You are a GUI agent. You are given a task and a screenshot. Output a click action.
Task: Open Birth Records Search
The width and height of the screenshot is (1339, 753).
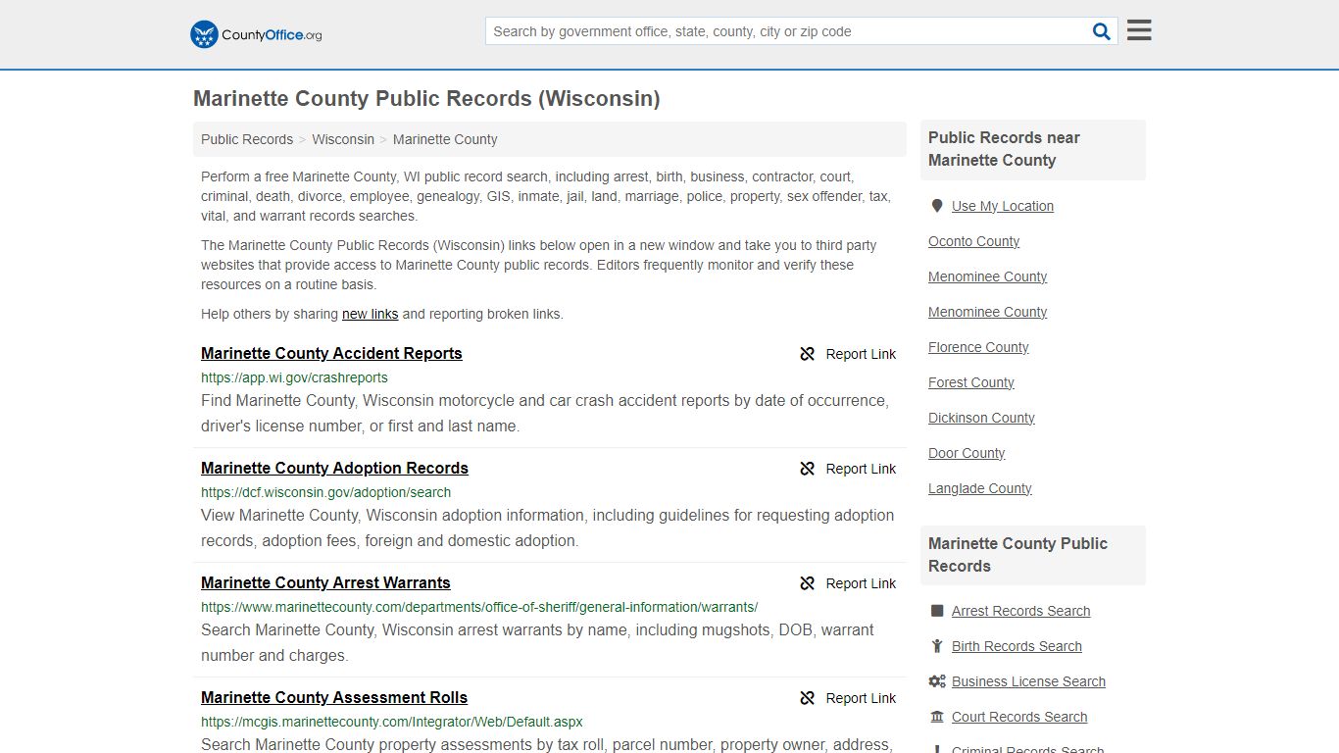coord(1017,646)
